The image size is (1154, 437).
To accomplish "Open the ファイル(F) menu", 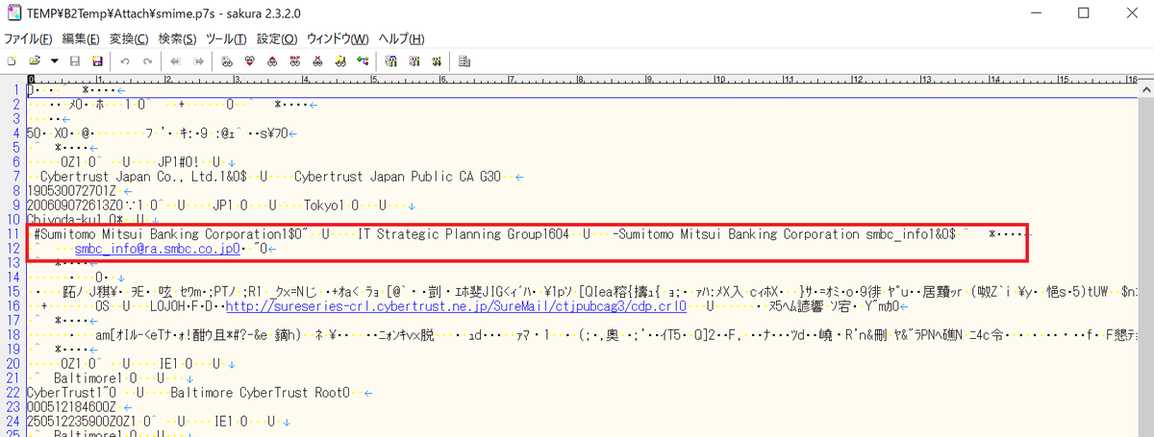I will click(x=29, y=39).
